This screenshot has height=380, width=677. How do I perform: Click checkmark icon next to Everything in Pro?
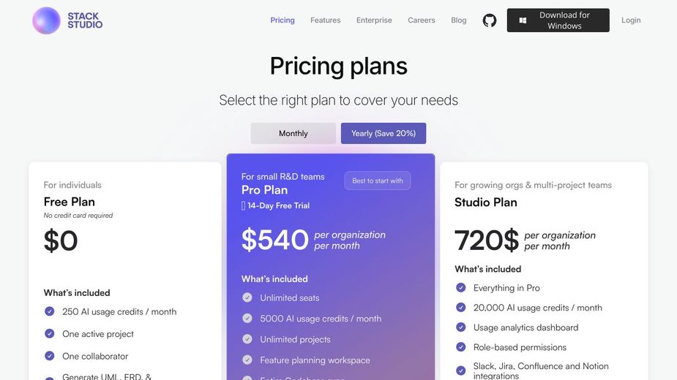point(460,288)
